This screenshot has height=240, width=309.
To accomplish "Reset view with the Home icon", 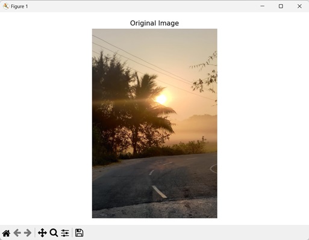I will [6, 233].
